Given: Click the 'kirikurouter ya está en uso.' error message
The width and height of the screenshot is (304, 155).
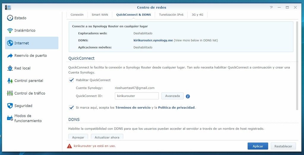Looking at the screenshot, I should (95, 146).
